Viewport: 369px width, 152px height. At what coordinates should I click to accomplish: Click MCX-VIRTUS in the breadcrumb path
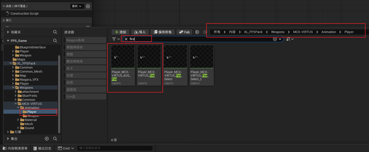tap(303, 32)
